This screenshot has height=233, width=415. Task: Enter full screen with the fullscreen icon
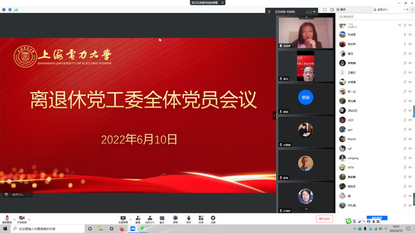tap(325, 10)
